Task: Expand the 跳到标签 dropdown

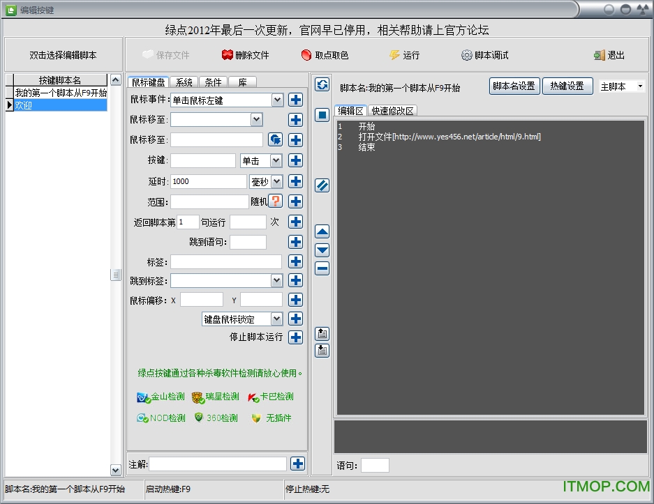Action: [x=276, y=280]
